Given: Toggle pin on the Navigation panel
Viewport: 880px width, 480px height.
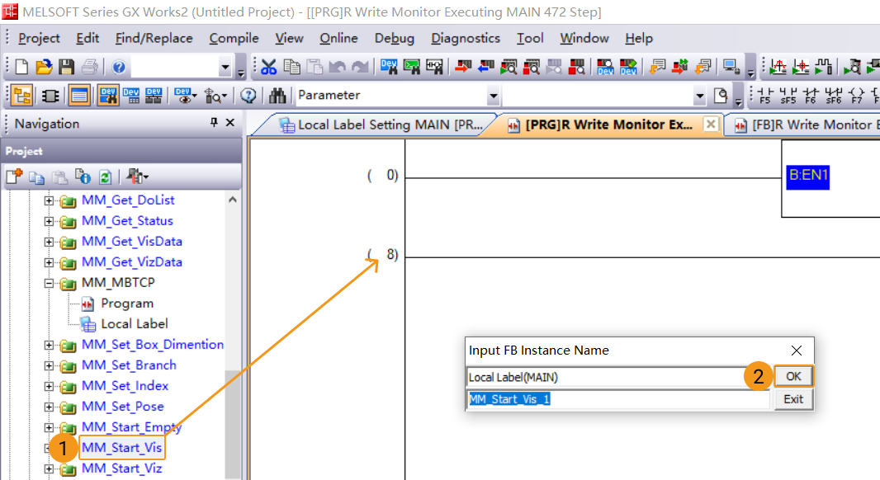Looking at the screenshot, I should (x=214, y=122).
